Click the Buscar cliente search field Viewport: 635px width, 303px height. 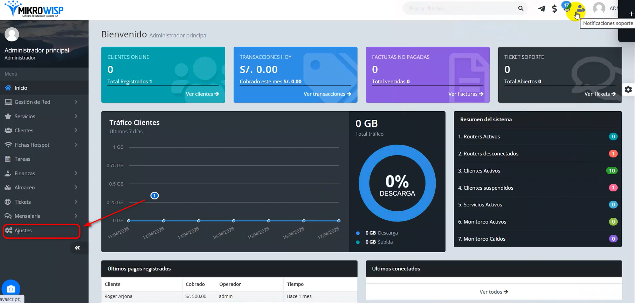[x=459, y=8]
